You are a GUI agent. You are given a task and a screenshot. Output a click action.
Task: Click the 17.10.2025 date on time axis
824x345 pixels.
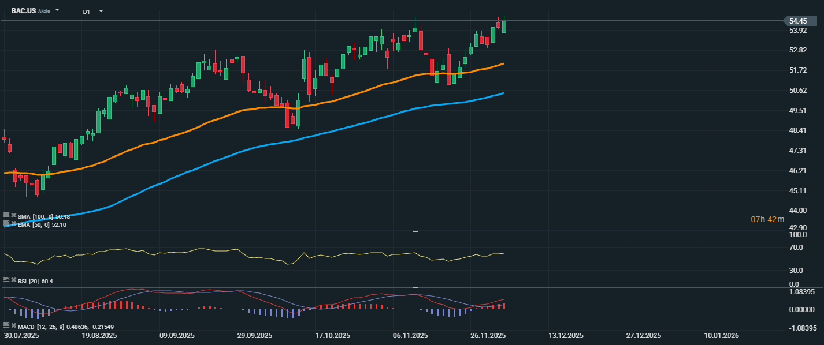click(x=332, y=335)
